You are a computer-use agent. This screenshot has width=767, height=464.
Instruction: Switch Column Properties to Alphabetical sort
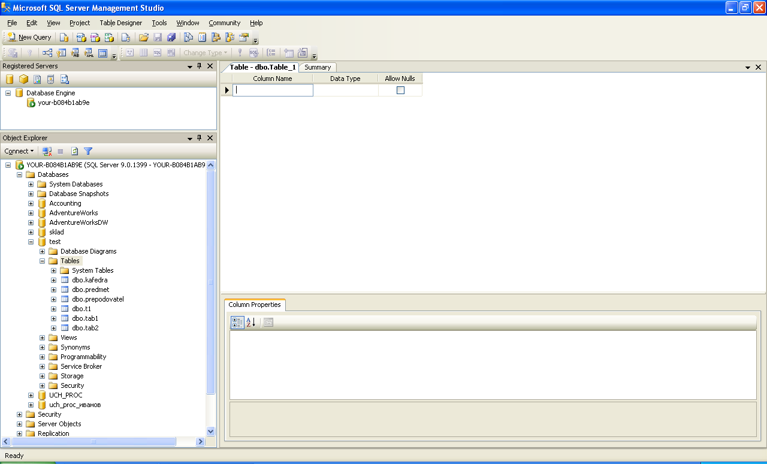251,323
